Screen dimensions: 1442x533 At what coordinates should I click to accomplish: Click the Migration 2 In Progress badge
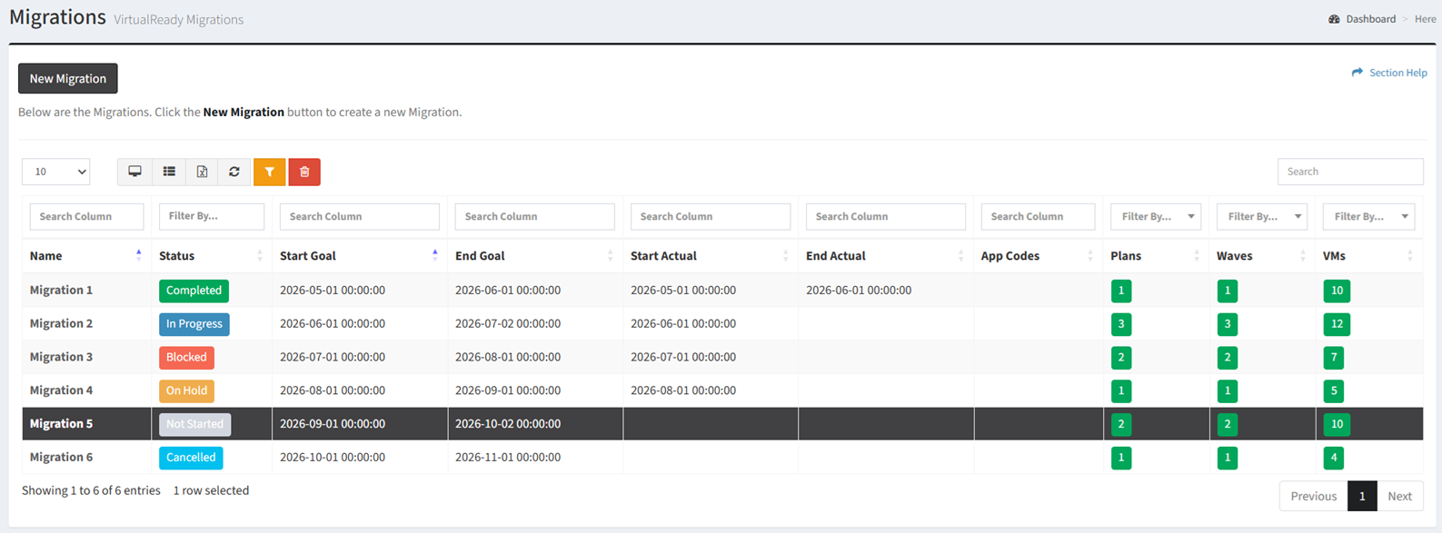click(x=194, y=324)
